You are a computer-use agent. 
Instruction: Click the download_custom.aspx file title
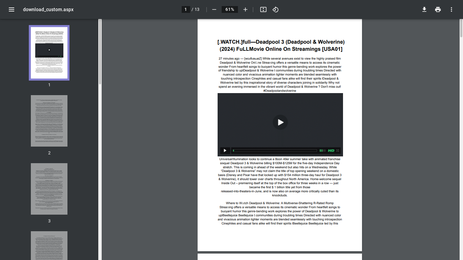(48, 9)
